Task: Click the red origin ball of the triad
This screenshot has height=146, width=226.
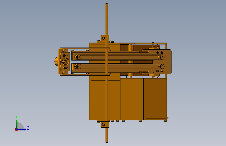Action: pyautogui.click(x=16, y=130)
